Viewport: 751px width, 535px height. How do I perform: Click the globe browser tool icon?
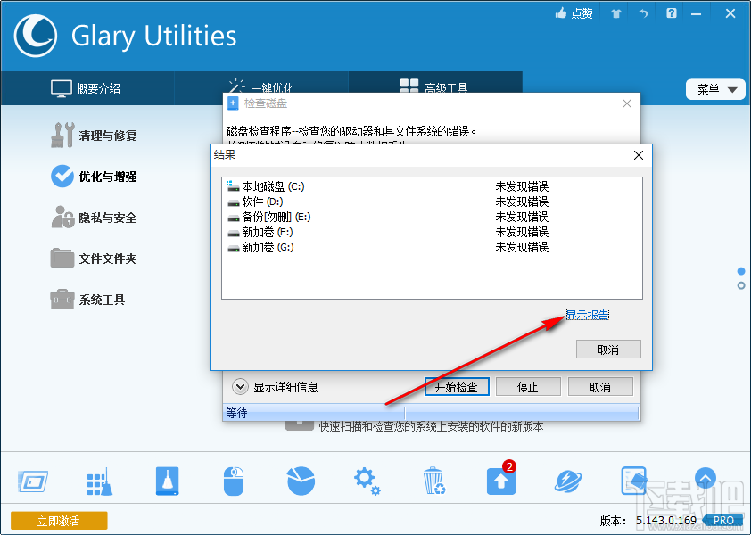pyautogui.click(x=567, y=480)
